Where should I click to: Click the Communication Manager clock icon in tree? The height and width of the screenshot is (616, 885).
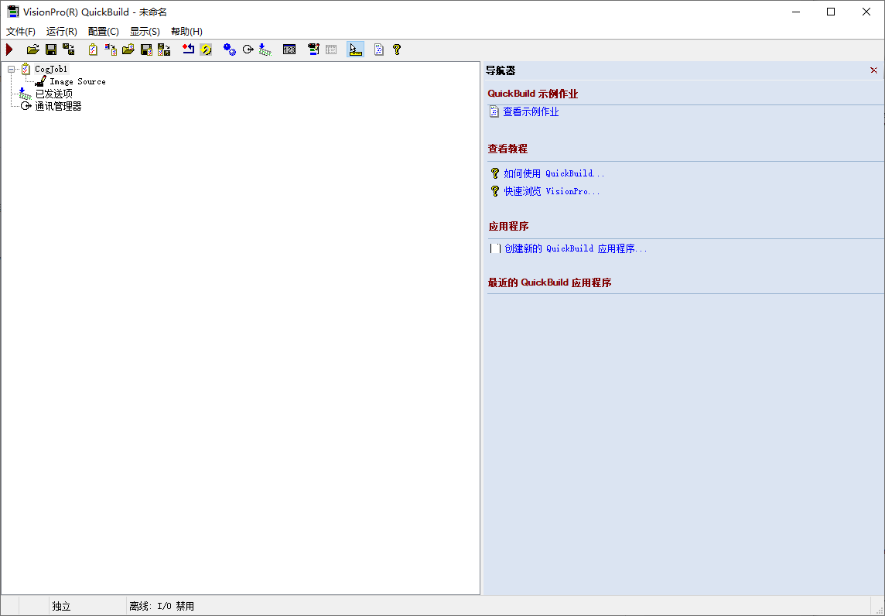coord(25,106)
